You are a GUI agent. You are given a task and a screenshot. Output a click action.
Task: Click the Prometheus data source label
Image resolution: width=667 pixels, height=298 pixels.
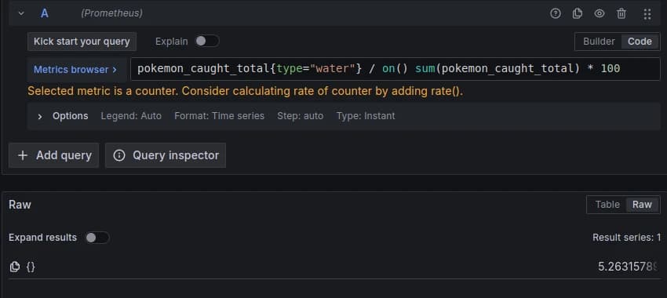[x=111, y=13]
